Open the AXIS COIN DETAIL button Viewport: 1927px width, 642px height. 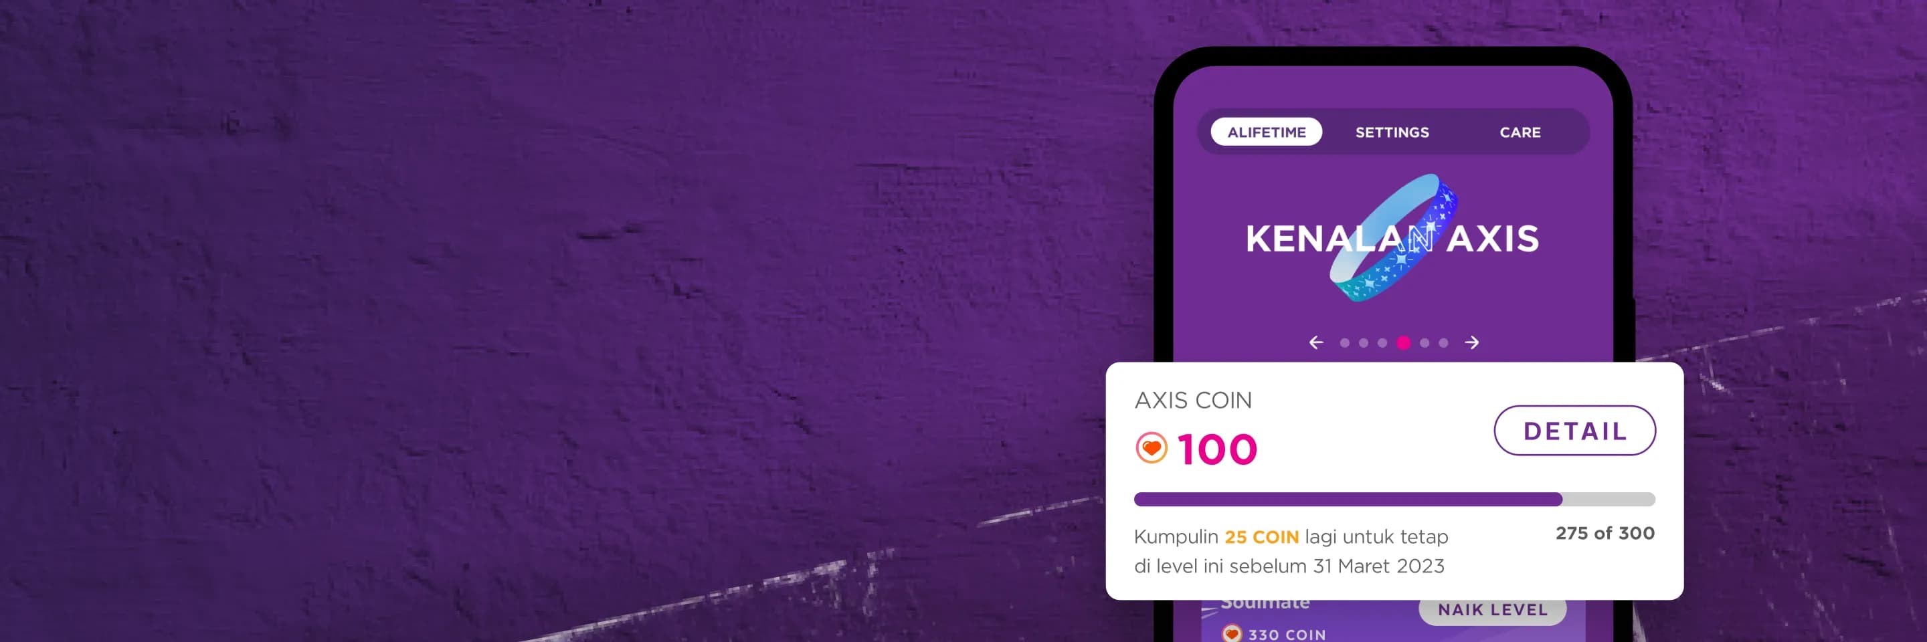point(1574,431)
